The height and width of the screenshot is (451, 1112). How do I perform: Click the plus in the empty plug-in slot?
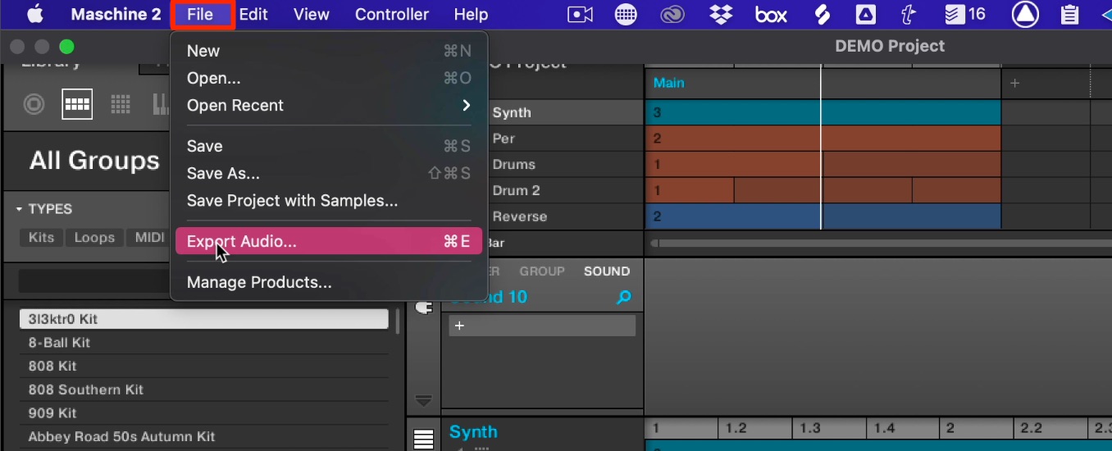459,326
